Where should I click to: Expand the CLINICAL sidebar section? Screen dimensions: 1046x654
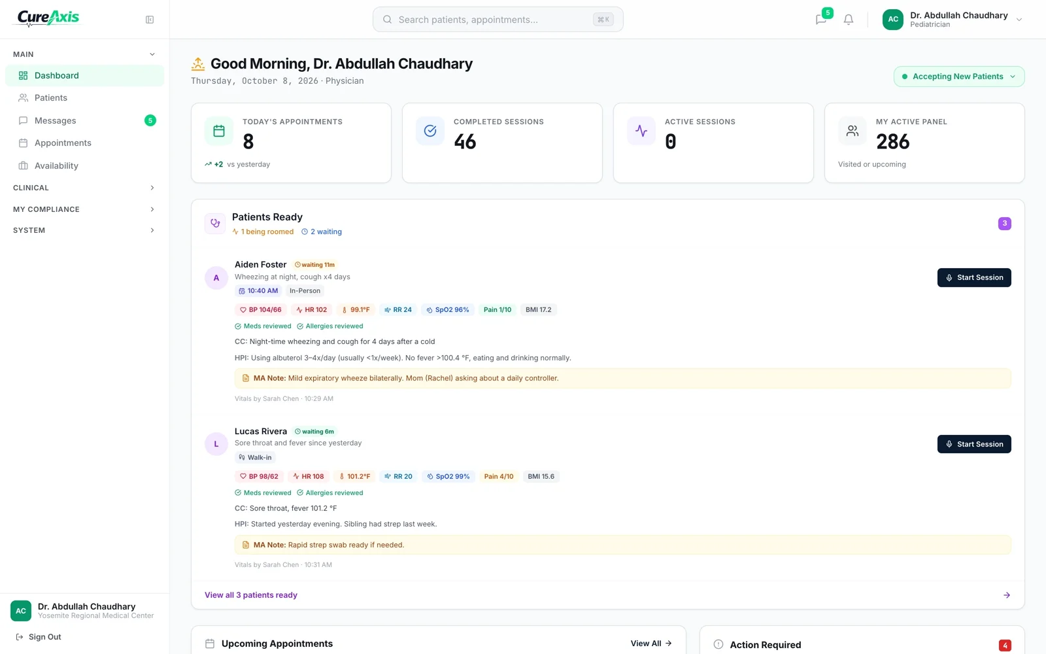tap(84, 188)
